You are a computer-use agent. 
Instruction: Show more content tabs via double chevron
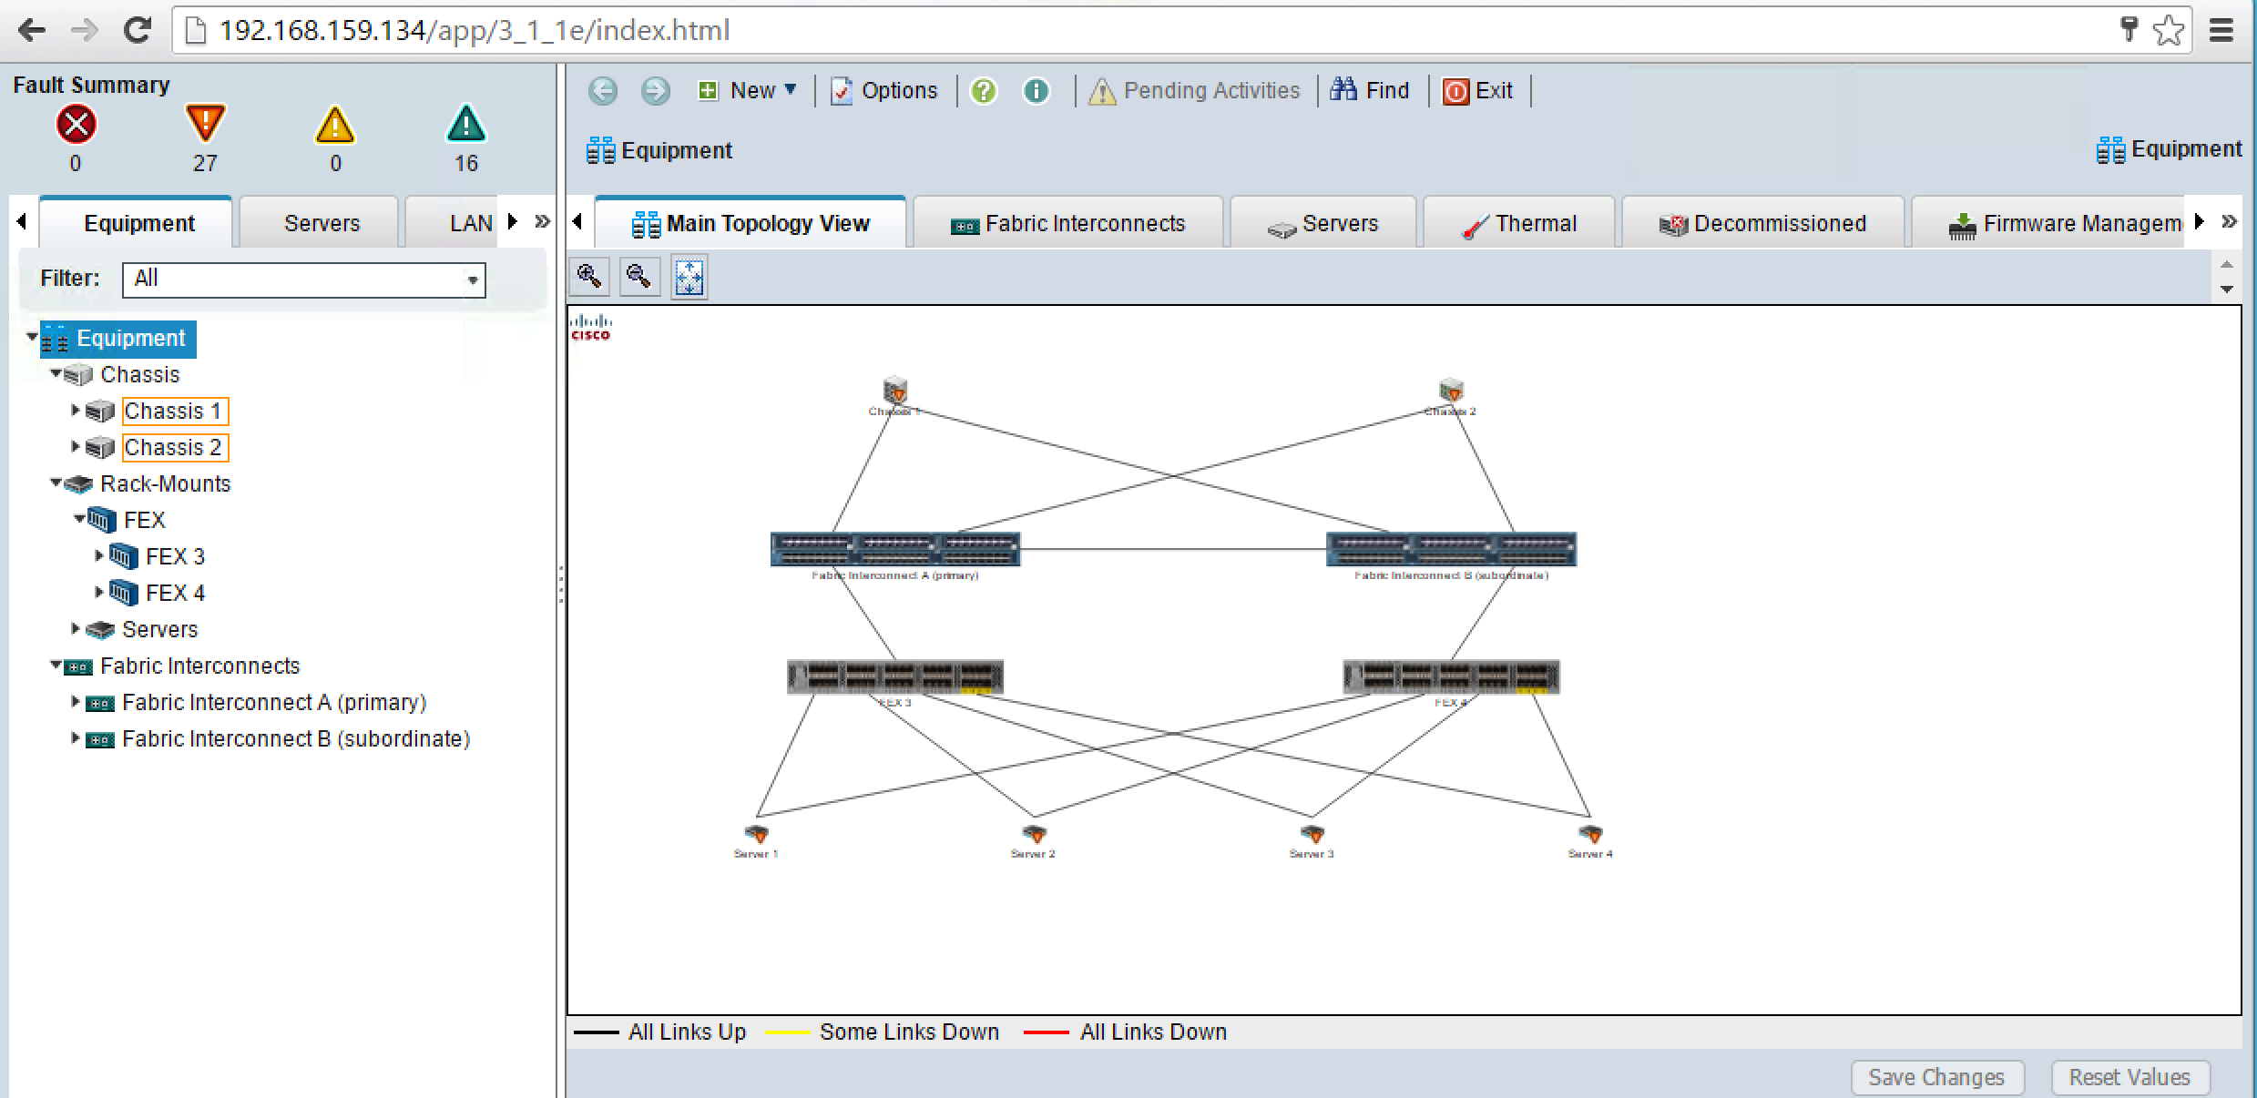(x=2229, y=221)
